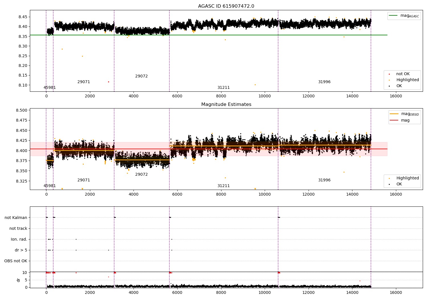
Task: Click the 'dr > 5' row label
Action: point(21,250)
